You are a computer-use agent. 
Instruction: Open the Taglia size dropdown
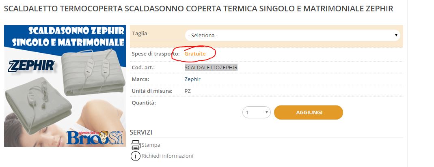(292, 35)
